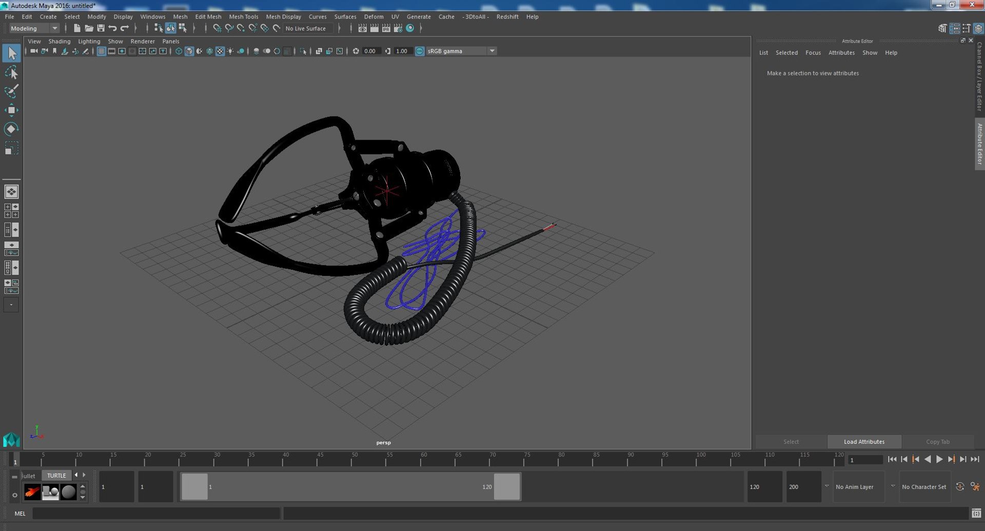Activate the Lasso select tool

[x=11, y=72]
